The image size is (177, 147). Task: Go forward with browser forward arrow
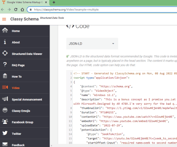click(x=9, y=9)
